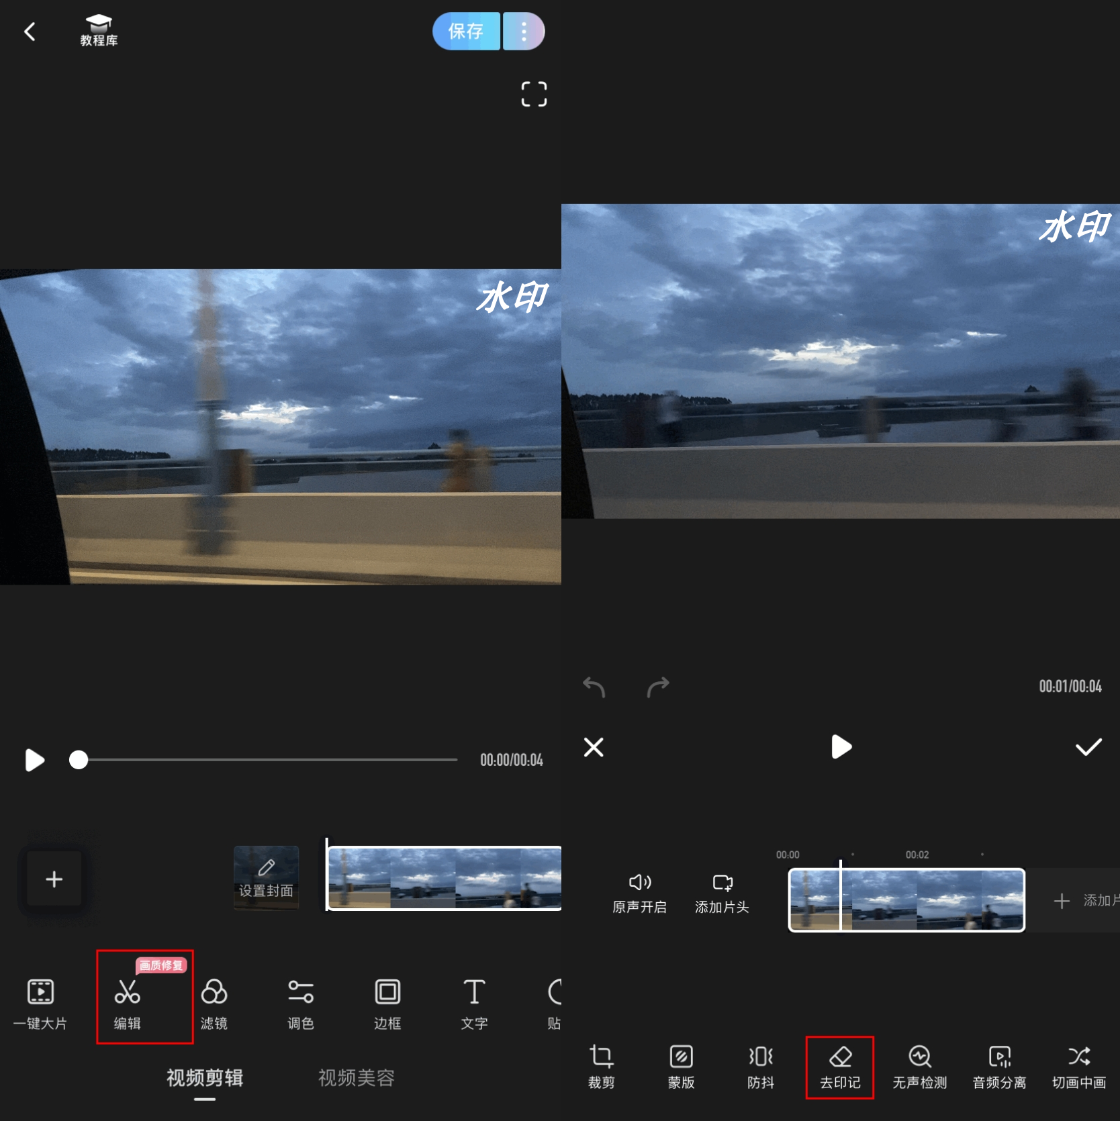Image resolution: width=1120 pixels, height=1121 pixels.
Task: Tap 添加片头 add intro
Action: click(x=722, y=893)
